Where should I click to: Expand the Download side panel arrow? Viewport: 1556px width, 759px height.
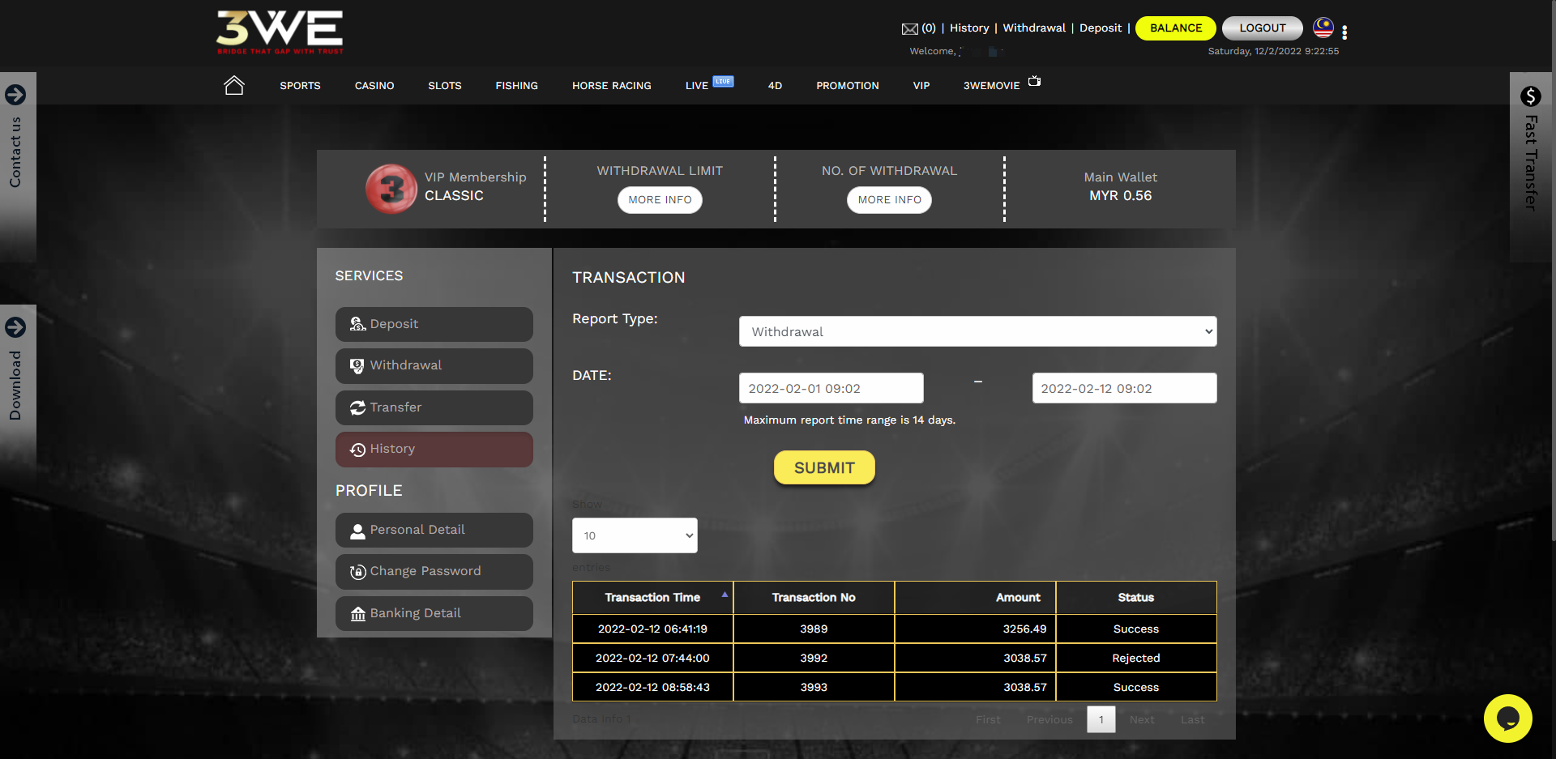[15, 327]
